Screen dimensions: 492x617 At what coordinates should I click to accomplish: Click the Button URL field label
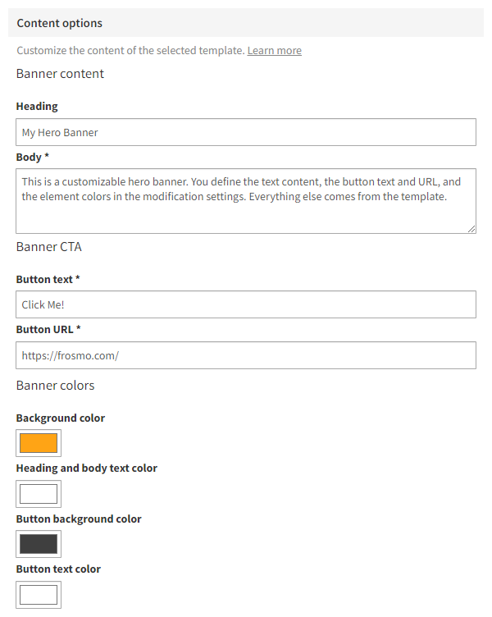click(x=48, y=329)
